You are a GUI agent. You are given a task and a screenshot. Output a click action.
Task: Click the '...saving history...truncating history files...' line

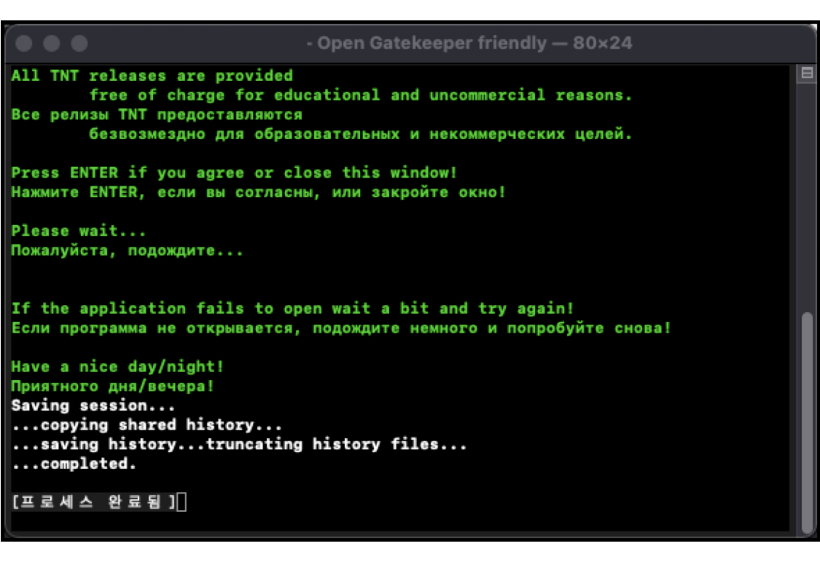tap(239, 445)
